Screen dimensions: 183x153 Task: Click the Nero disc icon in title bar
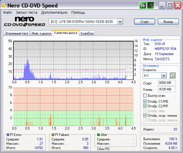point(4,5)
